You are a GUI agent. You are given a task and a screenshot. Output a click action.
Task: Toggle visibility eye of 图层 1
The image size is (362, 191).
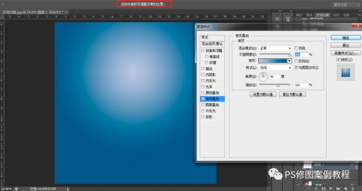click(298, 165)
